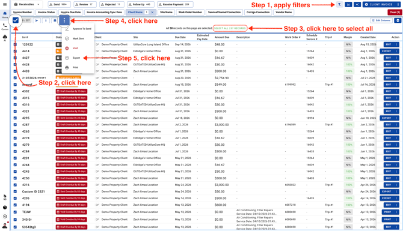Screen dimensions: 403x231
Task: Open the AI robot sidebar item
Action: pyautogui.click(x=5, y=38)
